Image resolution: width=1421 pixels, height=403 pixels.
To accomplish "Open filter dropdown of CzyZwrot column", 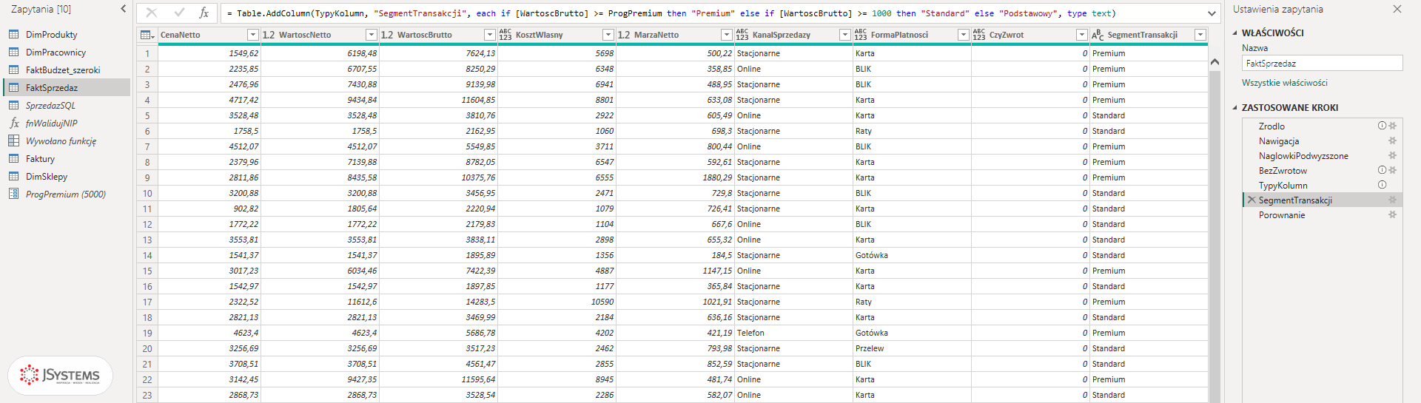I will [x=1081, y=35].
